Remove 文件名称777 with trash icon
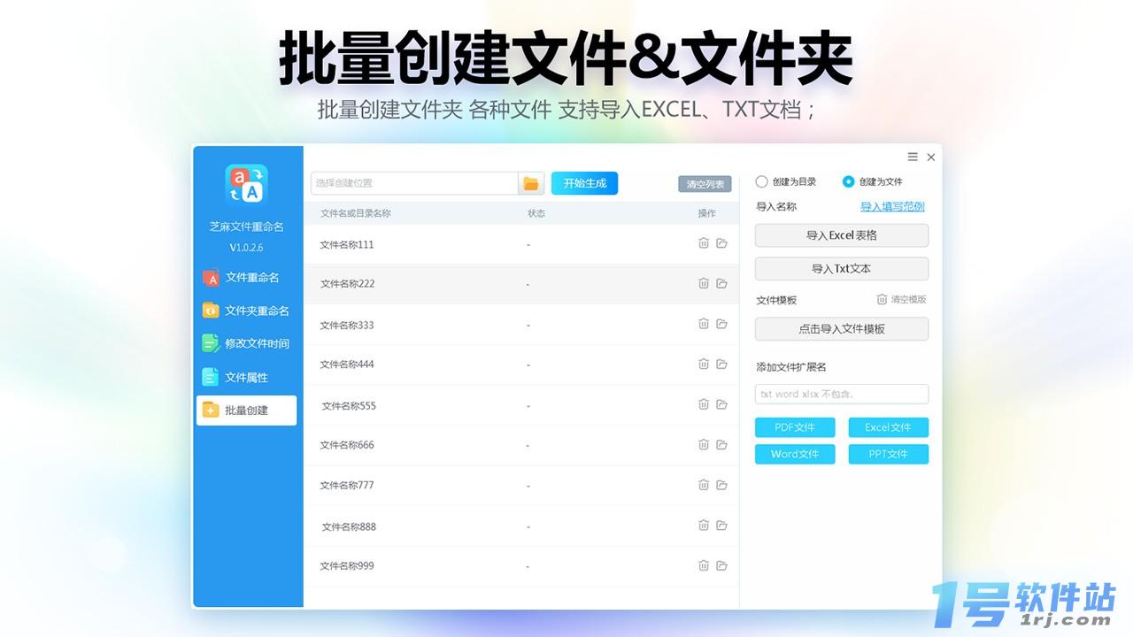This screenshot has height=637, width=1133. [x=704, y=485]
